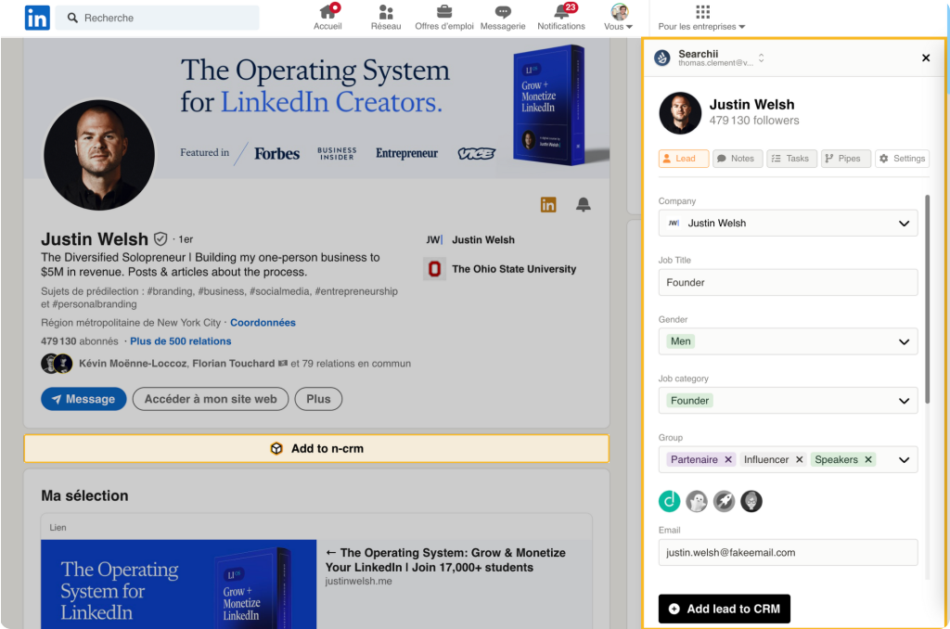Click the Plus button on profile
Viewport: 950px width, 629px height.
(x=318, y=399)
